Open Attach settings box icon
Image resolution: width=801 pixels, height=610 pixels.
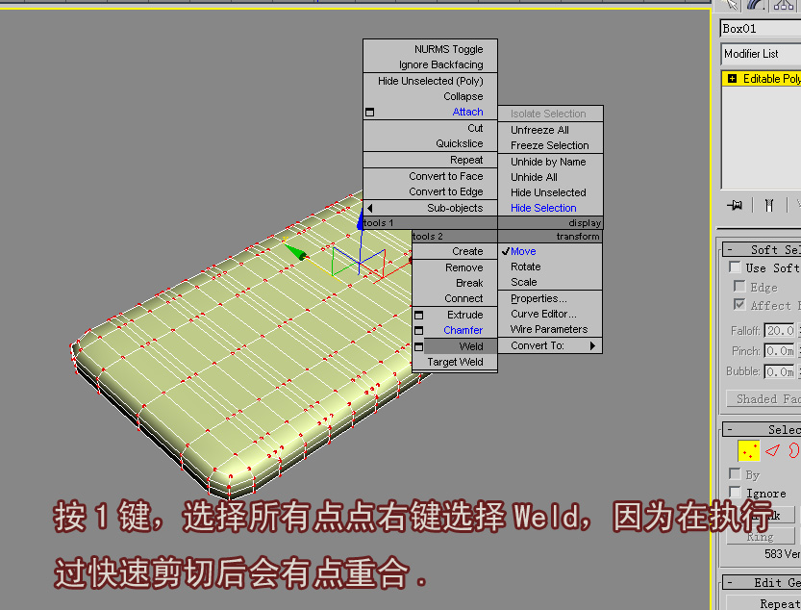coord(370,112)
